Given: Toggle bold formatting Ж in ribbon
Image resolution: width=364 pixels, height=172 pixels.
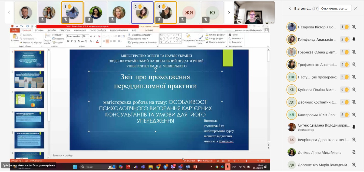Looking at the screenshot, I should [68, 41].
